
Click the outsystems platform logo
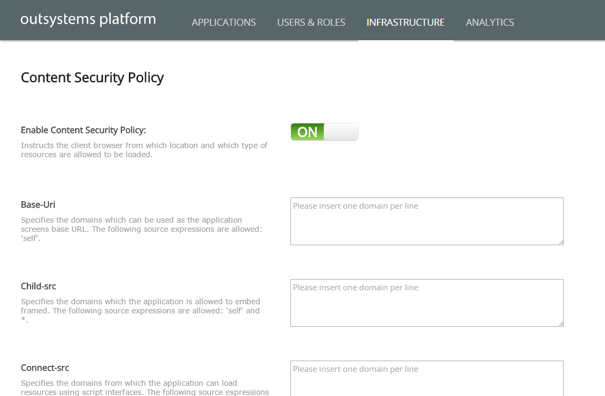[88, 19]
